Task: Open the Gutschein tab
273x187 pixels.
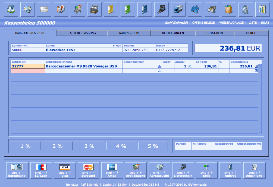Action: pos(215,33)
